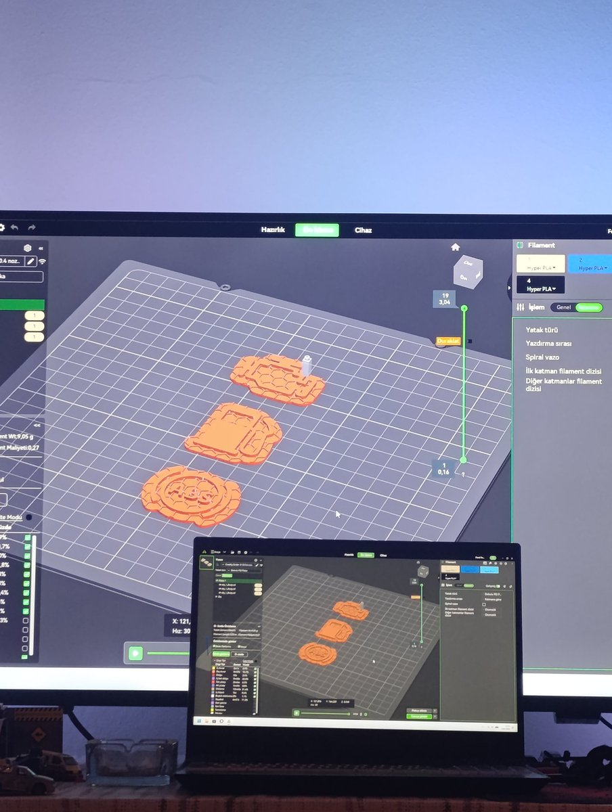Click the view orientation cube on the monitor
This screenshot has width=612, height=812.
(x=468, y=272)
